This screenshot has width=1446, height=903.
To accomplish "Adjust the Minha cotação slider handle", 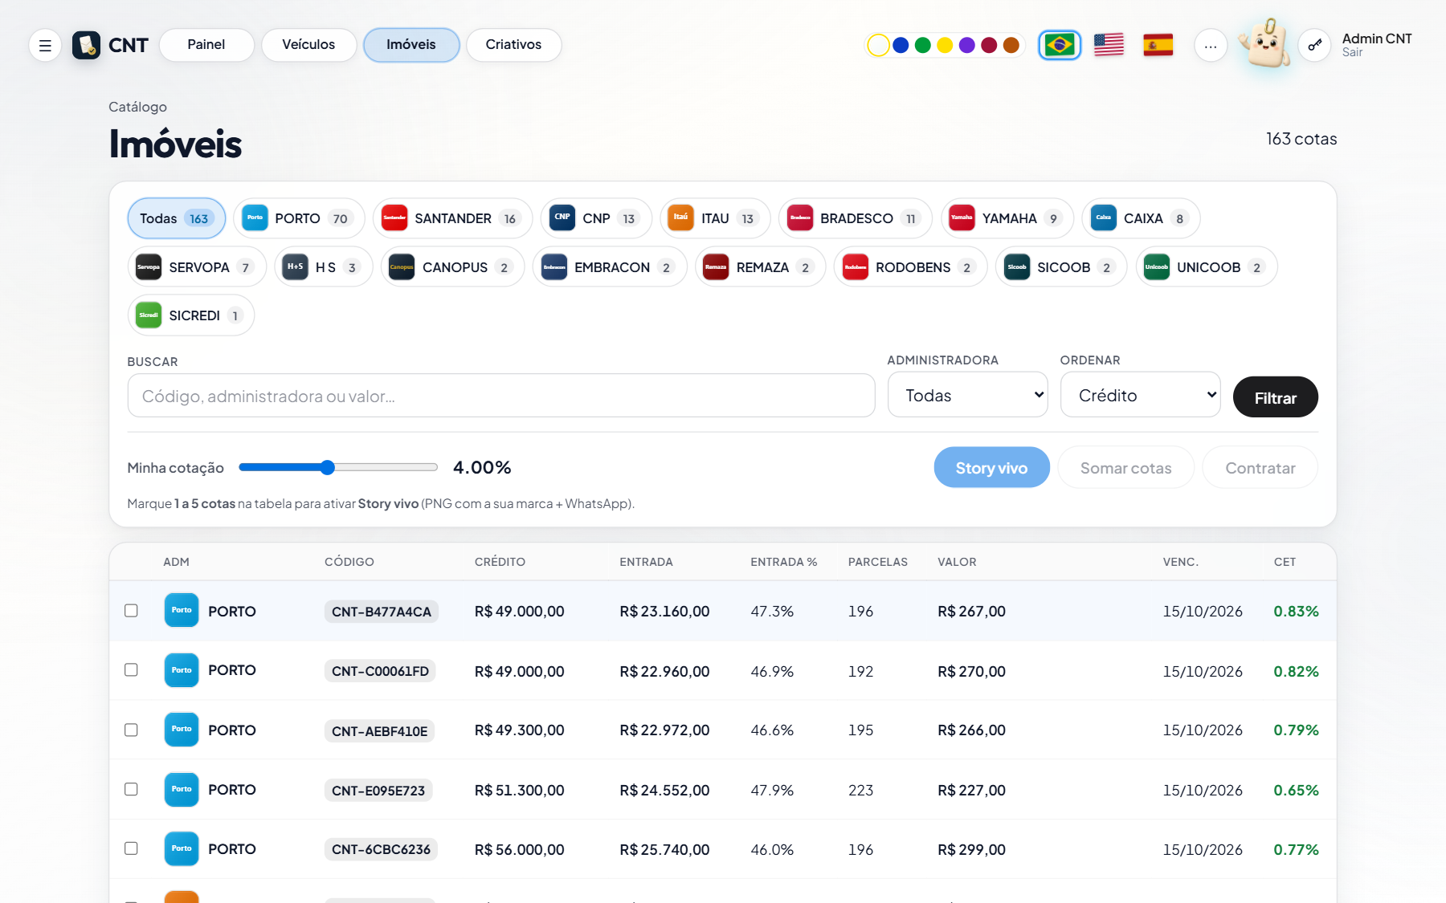I will (327, 468).
